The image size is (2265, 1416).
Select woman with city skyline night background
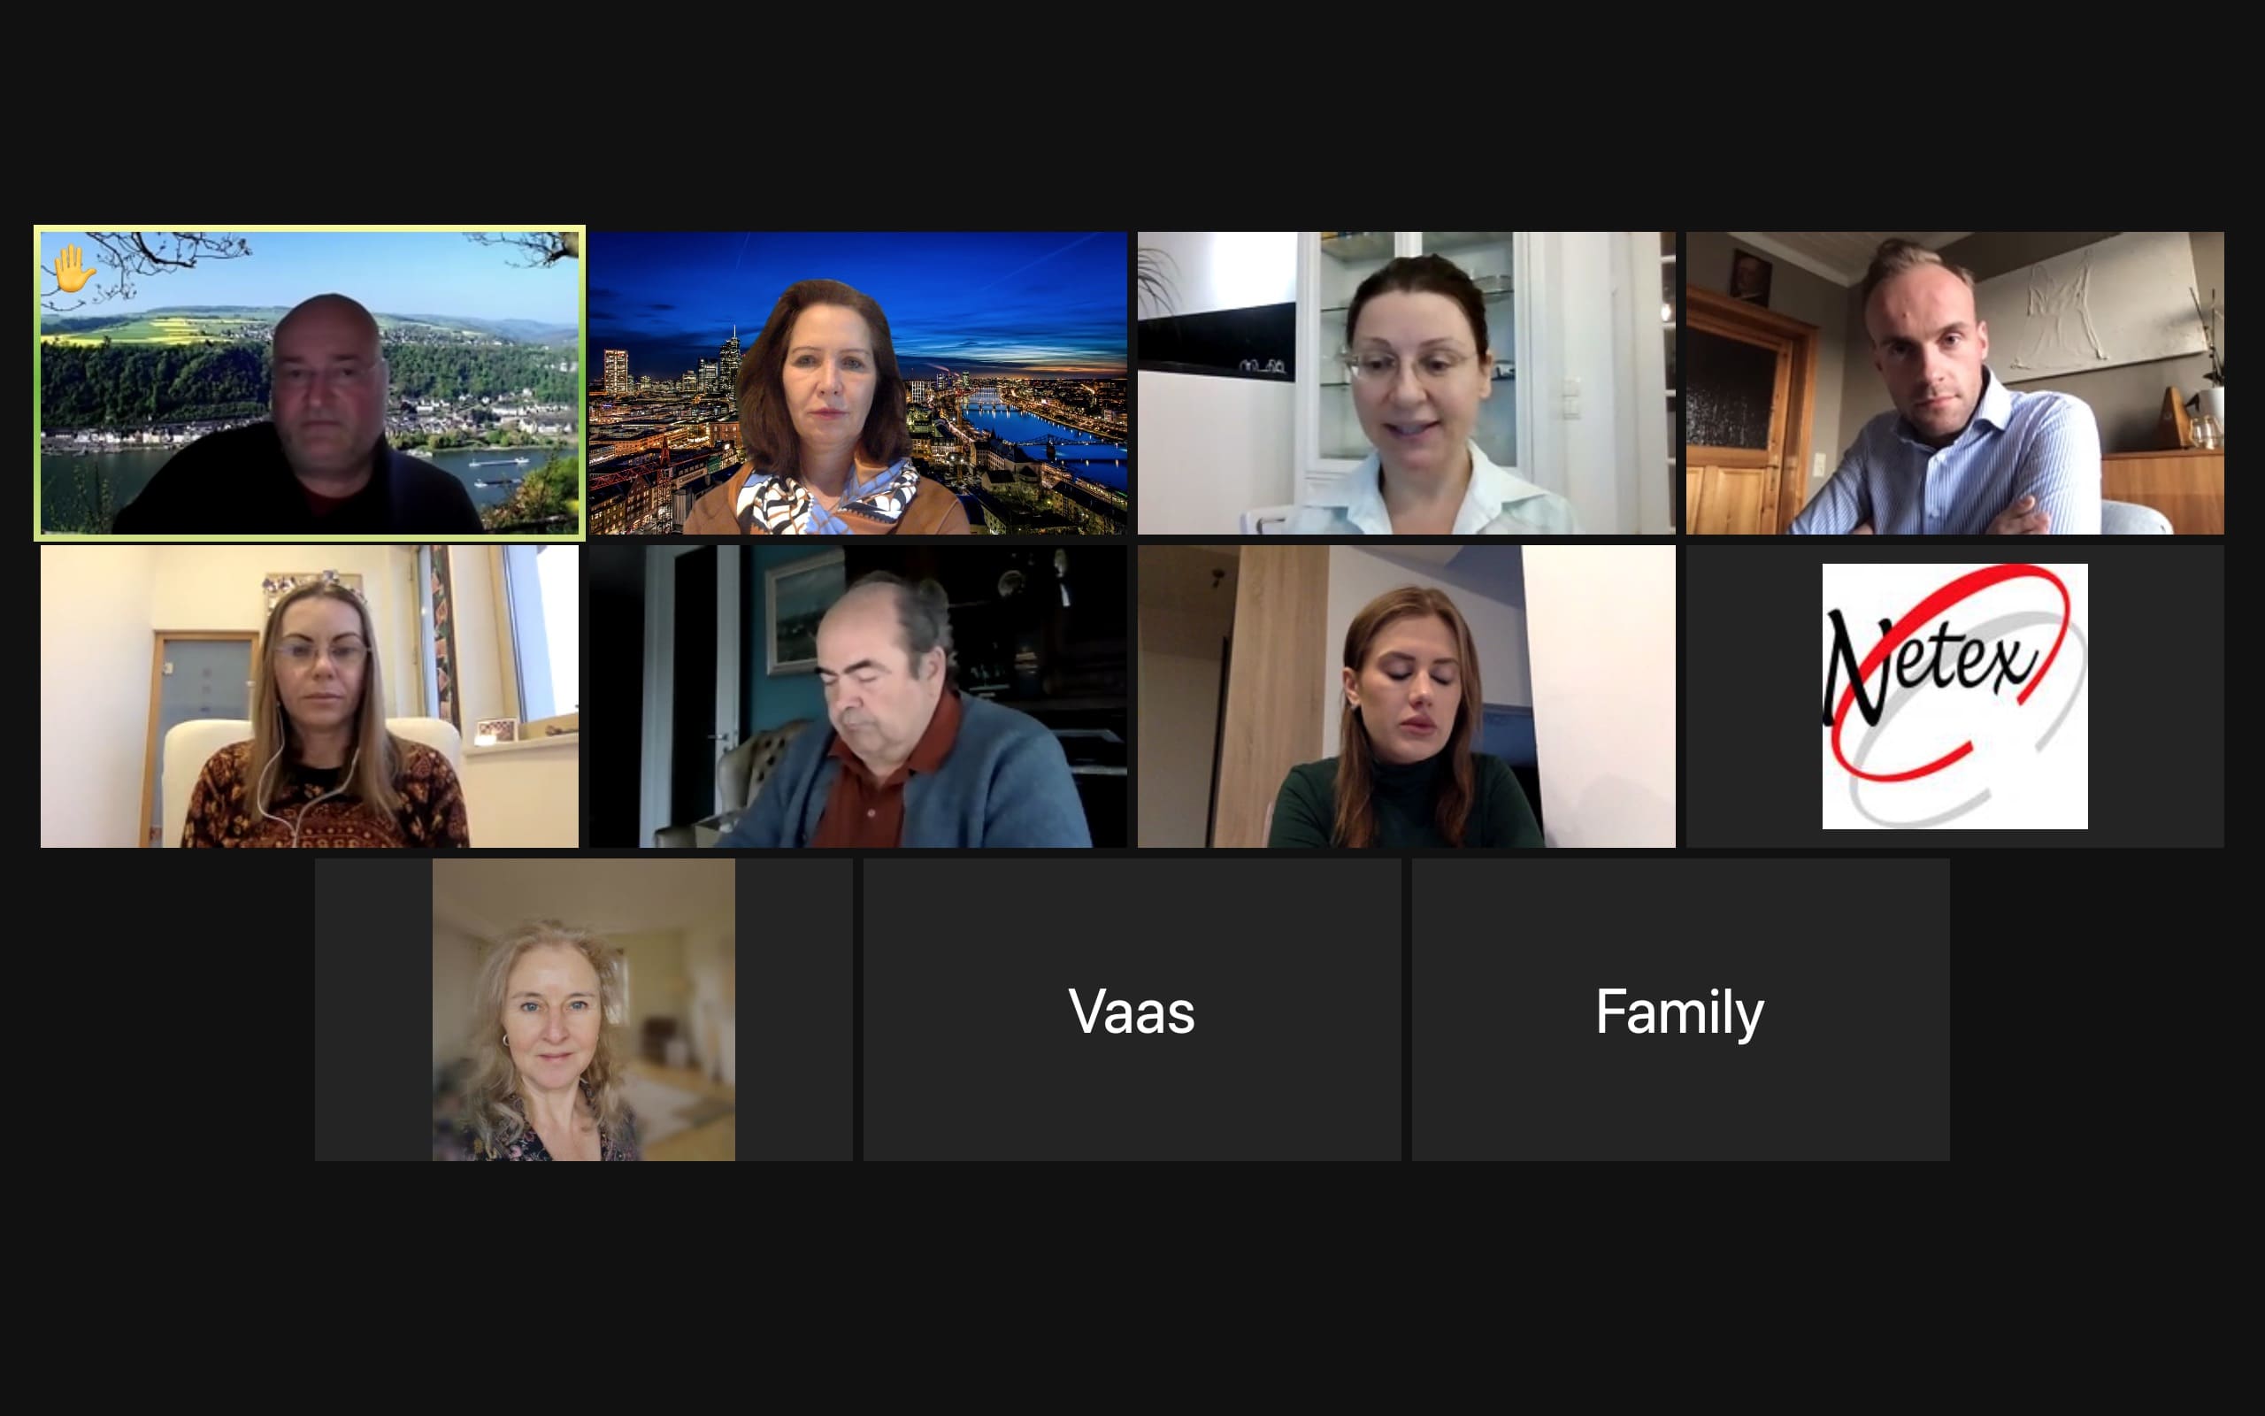pos(857,383)
